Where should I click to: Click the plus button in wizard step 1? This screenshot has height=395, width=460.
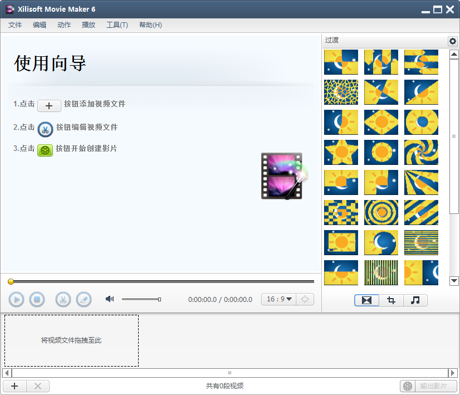point(49,106)
